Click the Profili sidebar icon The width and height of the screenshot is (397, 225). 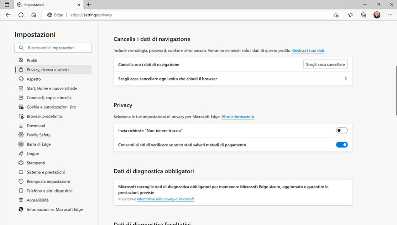[21, 60]
